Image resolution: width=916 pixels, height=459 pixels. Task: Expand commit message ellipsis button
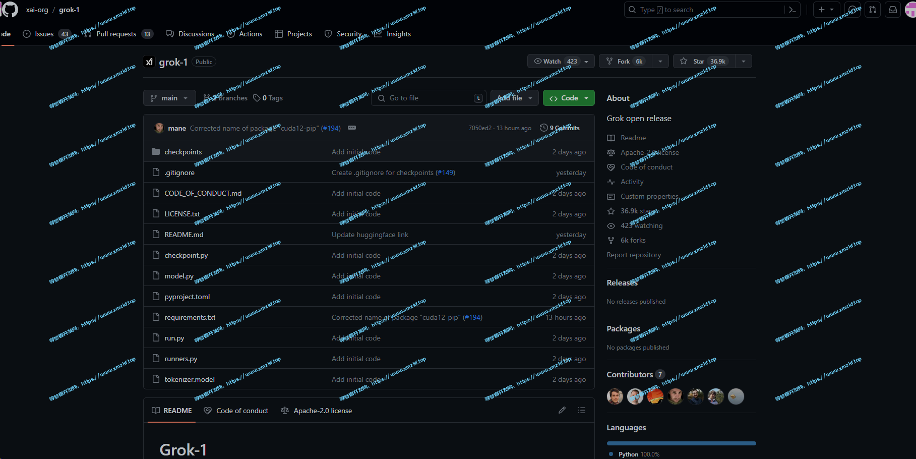pos(352,128)
